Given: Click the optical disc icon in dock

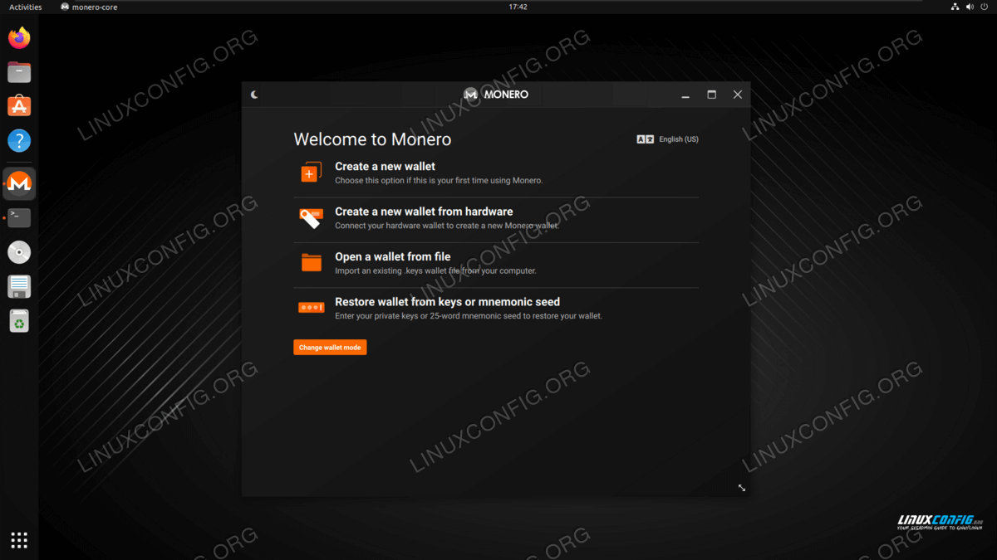Looking at the screenshot, I should click(19, 252).
